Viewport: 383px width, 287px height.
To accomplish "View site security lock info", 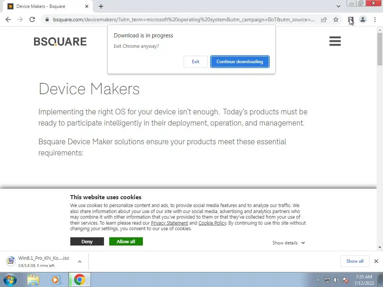I will 47,19.
